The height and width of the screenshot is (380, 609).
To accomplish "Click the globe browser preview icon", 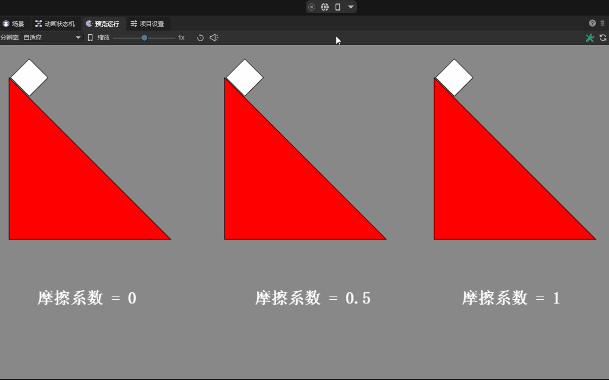I will click(325, 7).
